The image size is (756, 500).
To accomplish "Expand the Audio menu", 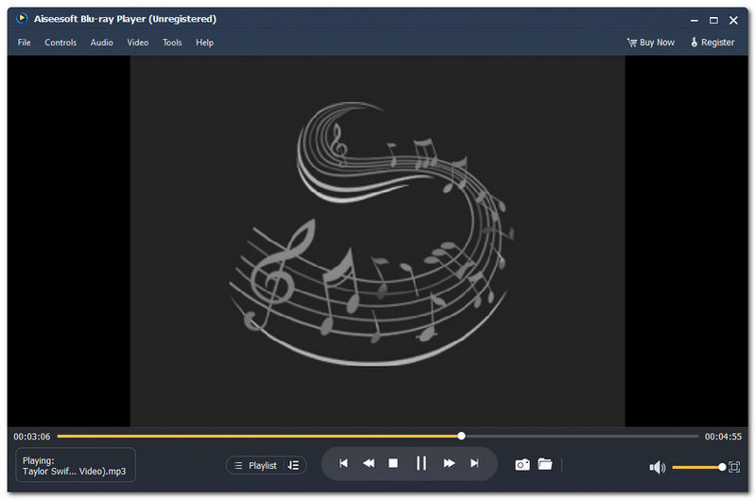I will (102, 43).
